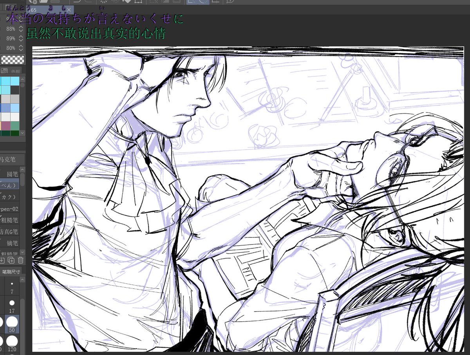Image resolution: width=470 pixels, height=355 pixels.
Task: Click the import sub tool icon
Action: (3, 260)
